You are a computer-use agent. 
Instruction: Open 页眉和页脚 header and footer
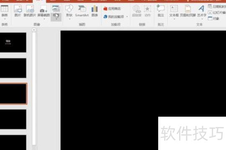coord(188,11)
